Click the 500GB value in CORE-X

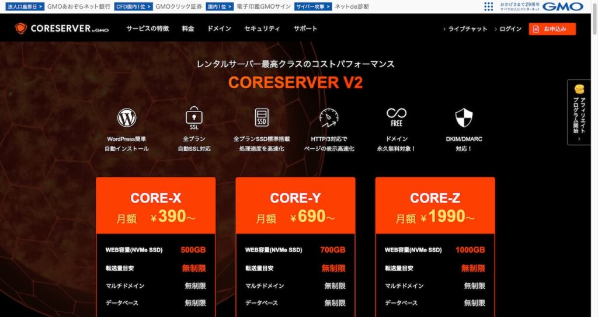193,250
